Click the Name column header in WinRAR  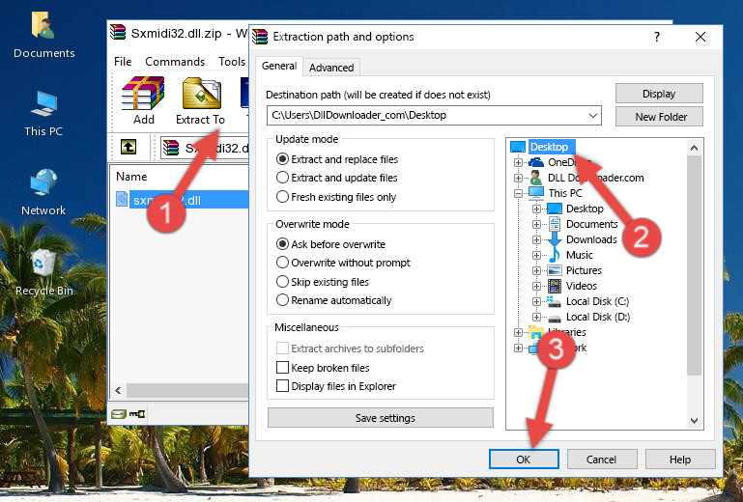(131, 177)
